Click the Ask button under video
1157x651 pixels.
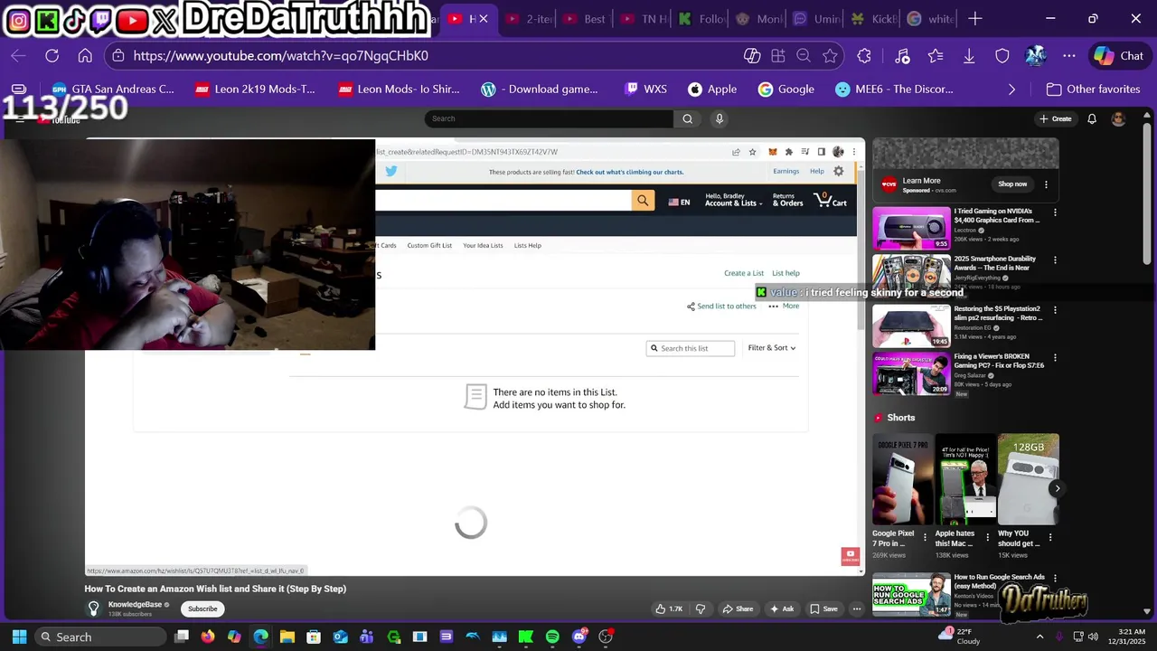pos(781,609)
